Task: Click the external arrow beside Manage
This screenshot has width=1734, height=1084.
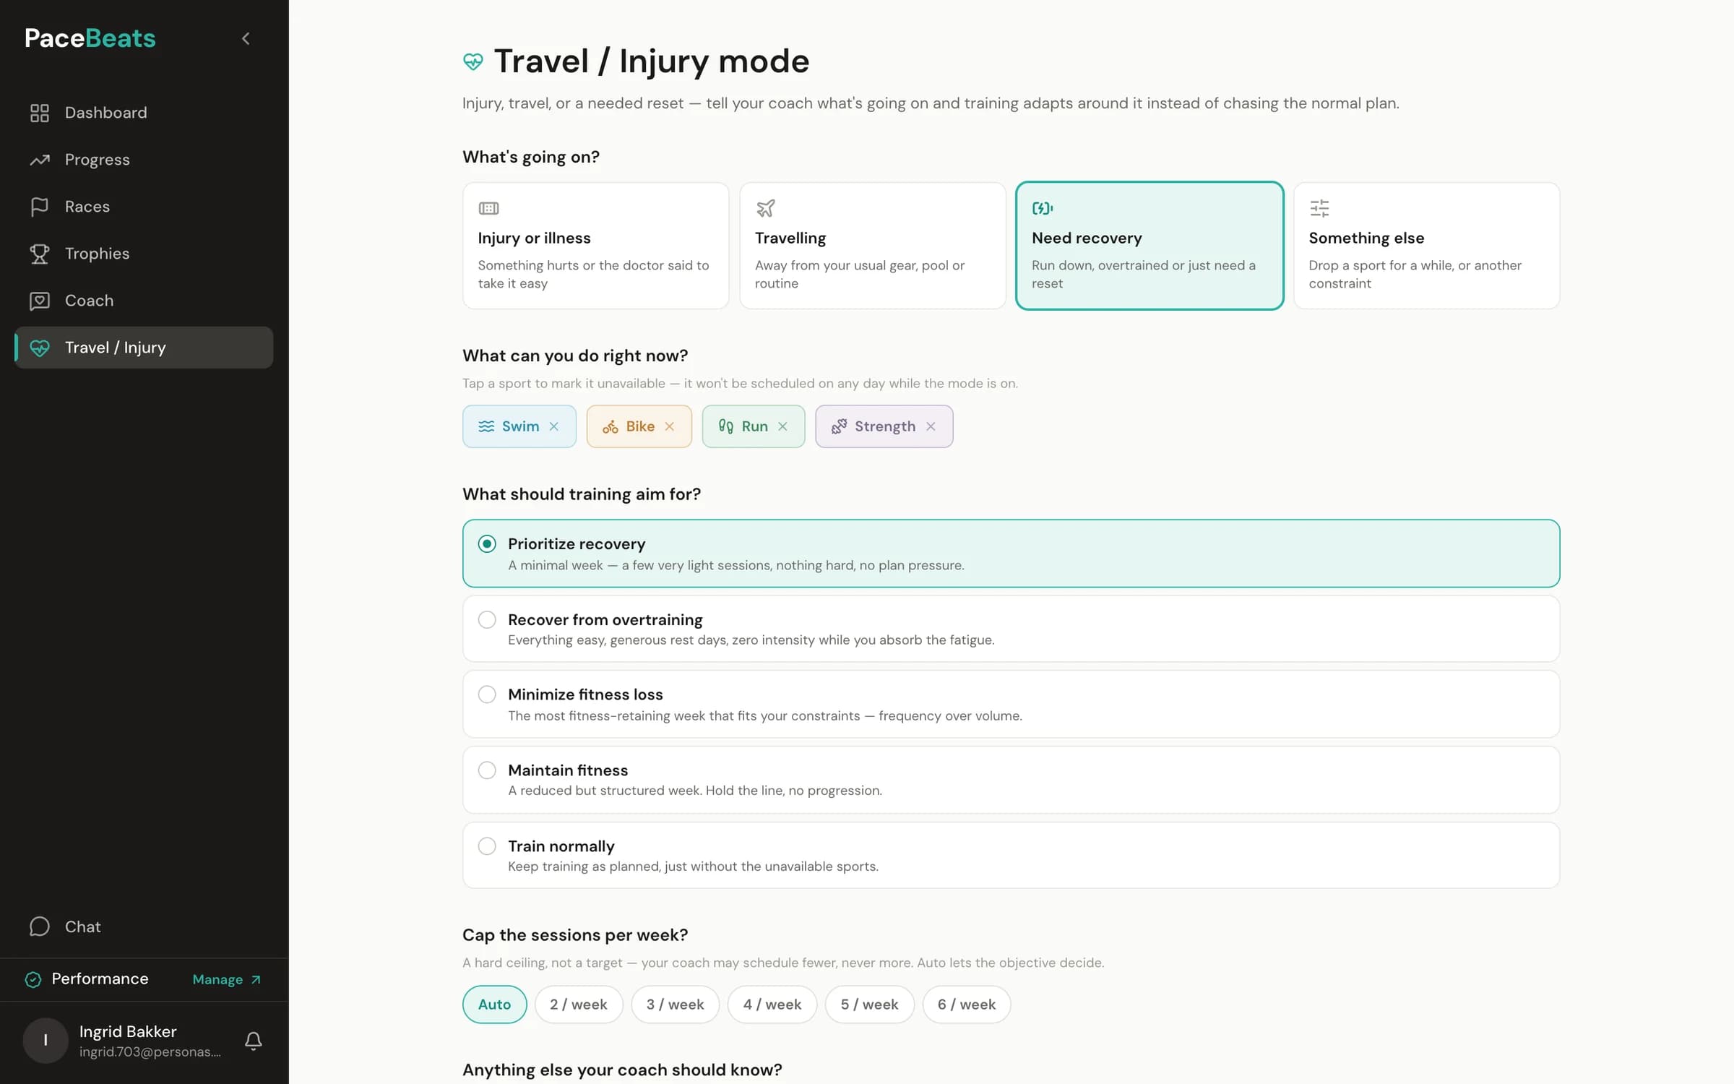Action: coord(256,980)
